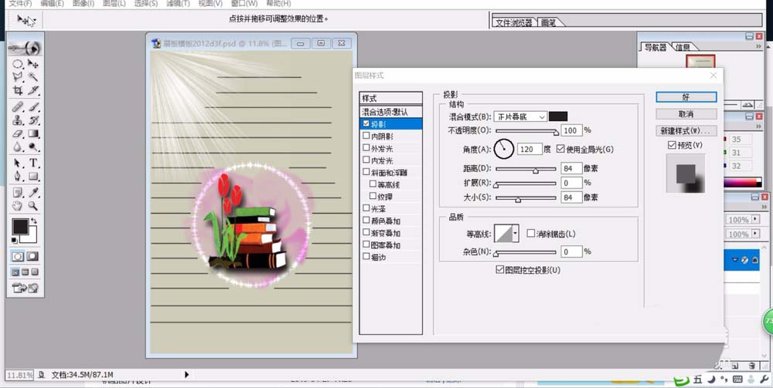
Task: Select the Crop tool in toolbox
Action: (x=17, y=90)
